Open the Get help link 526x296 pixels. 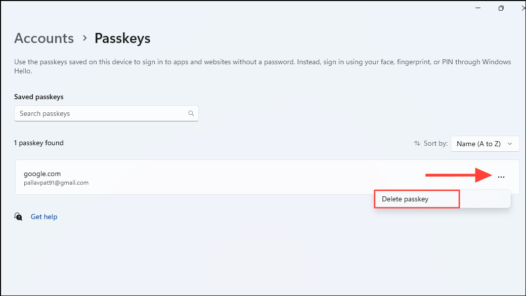tap(44, 217)
